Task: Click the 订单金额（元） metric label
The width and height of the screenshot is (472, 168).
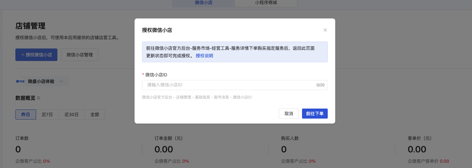Action: (x=169, y=138)
